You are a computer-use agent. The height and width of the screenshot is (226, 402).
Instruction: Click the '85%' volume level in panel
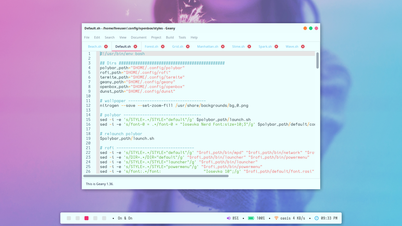235,218
